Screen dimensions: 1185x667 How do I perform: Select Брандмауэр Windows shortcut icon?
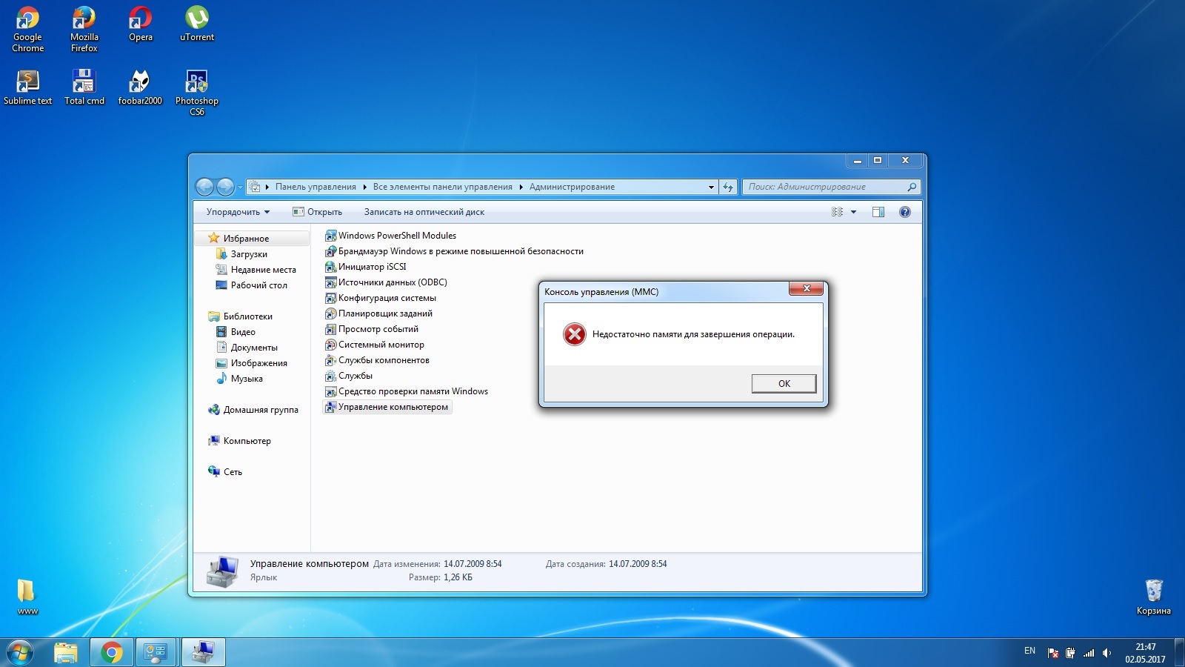click(x=331, y=251)
